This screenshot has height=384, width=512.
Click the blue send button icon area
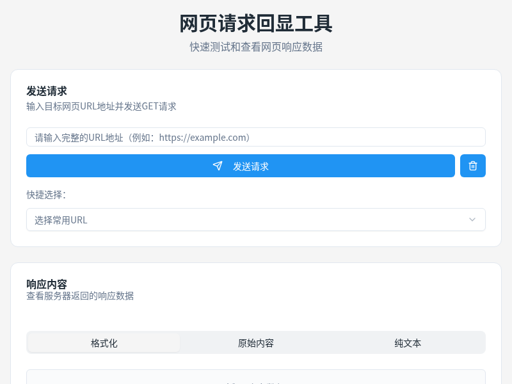pyautogui.click(x=218, y=165)
